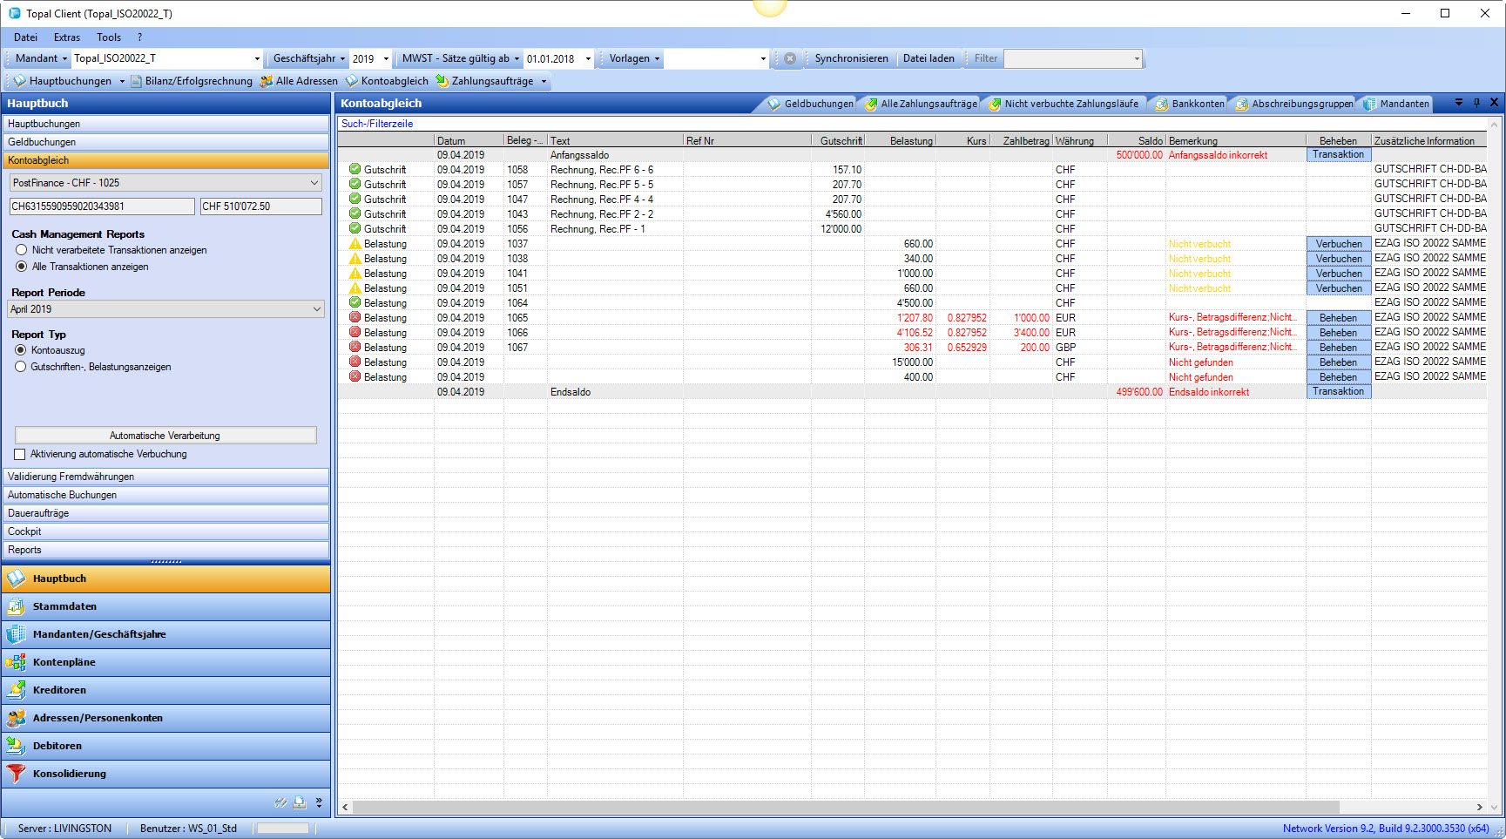
Task: Open the Debitoren module in sidebar
Action: (x=57, y=746)
